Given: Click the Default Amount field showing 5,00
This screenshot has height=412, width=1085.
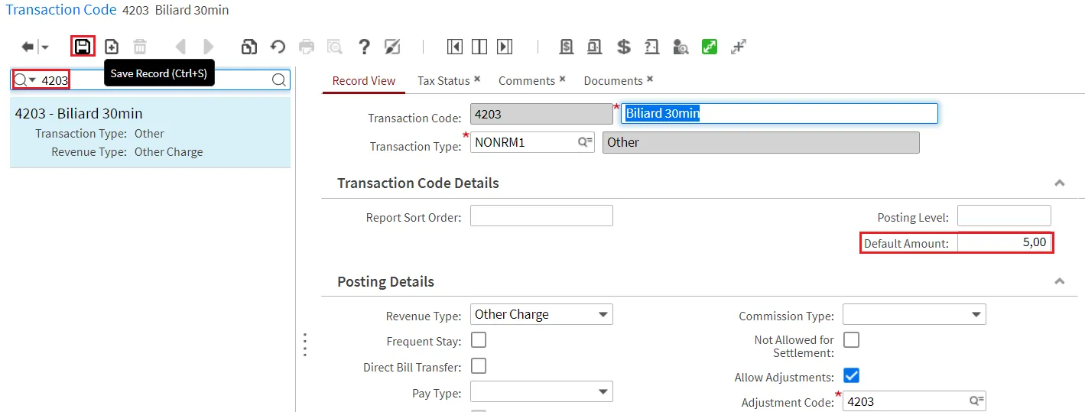Looking at the screenshot, I should coord(1004,242).
